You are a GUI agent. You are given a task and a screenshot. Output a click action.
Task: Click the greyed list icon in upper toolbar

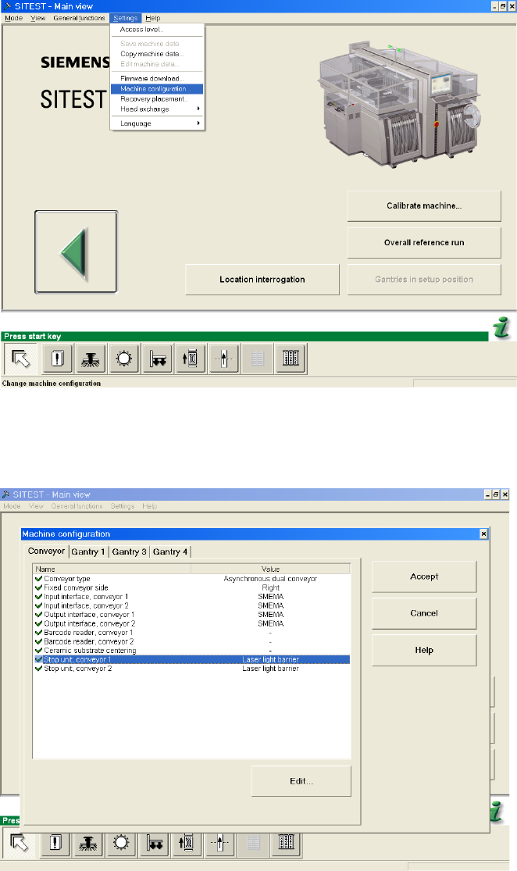tap(257, 359)
